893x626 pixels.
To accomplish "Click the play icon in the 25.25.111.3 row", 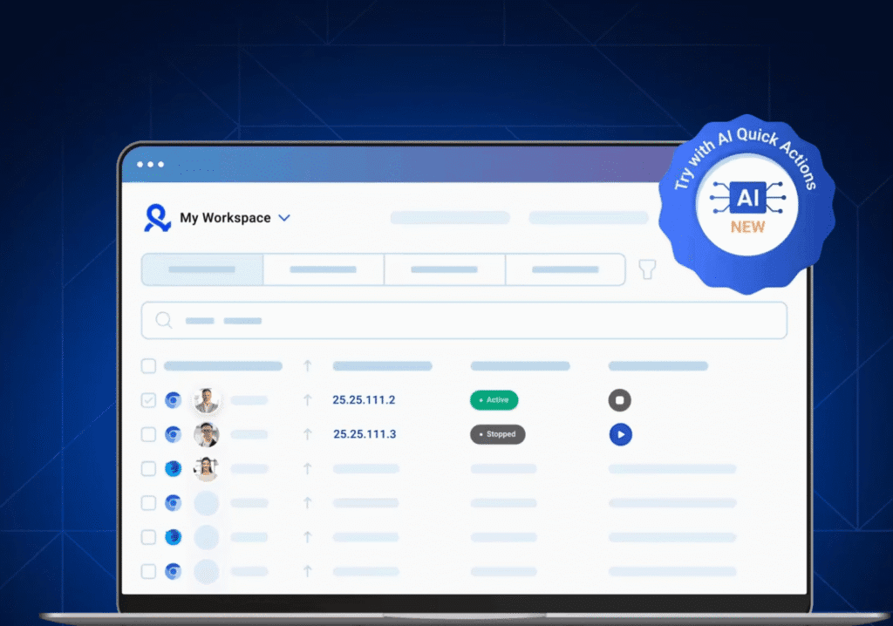I will click(x=620, y=434).
